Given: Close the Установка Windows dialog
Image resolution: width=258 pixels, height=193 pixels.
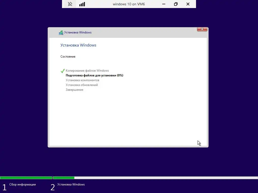Looking at the screenshot, I should tap(202, 29).
